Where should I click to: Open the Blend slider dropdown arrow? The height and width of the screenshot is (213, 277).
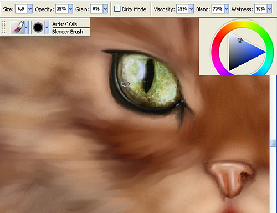227,9
